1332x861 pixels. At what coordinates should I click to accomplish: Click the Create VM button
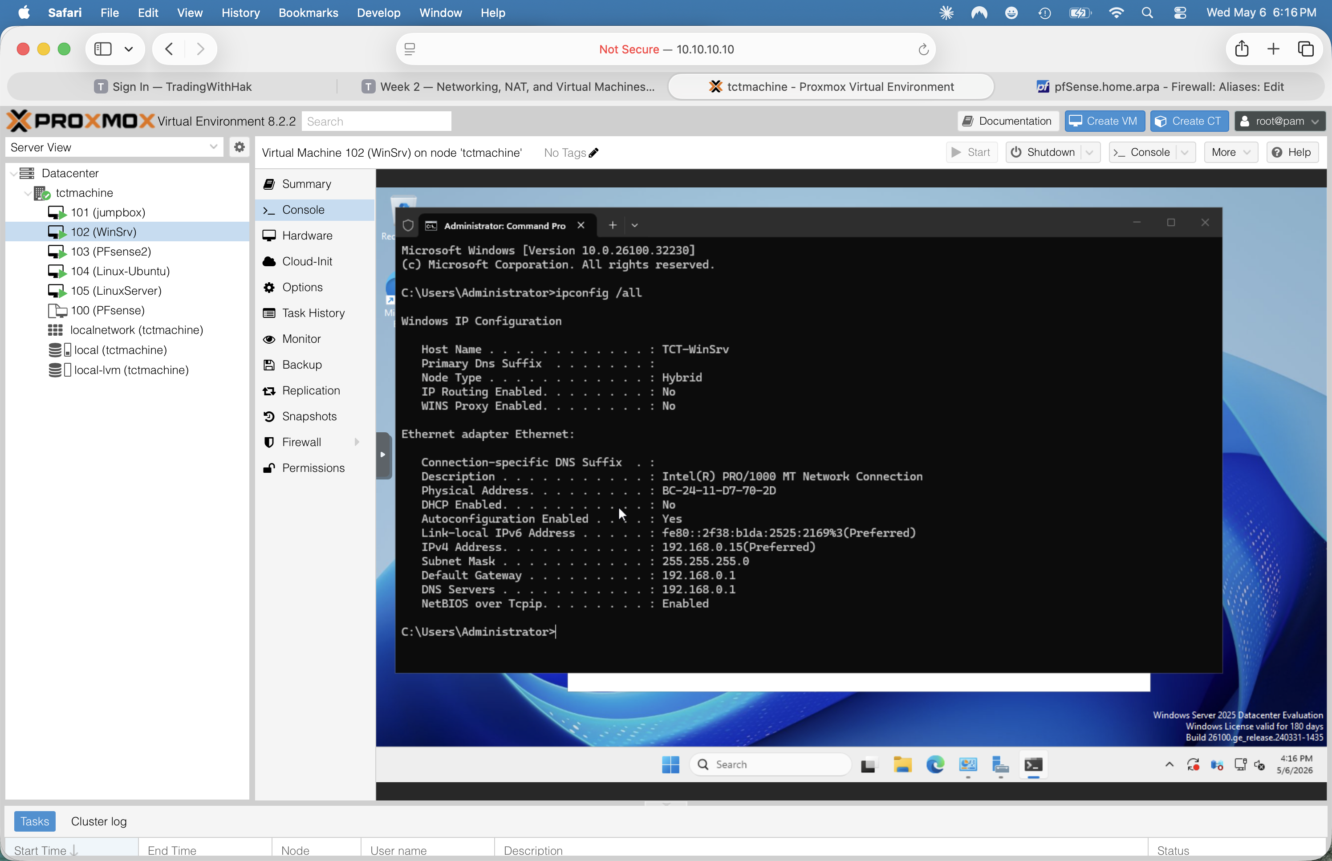point(1104,122)
